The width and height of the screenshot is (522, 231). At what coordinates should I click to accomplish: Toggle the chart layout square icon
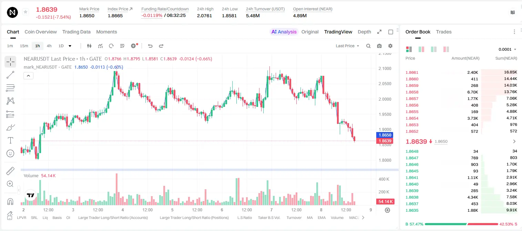391,32
